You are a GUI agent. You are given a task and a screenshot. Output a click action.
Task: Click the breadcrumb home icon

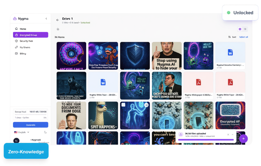[x=58, y=29]
